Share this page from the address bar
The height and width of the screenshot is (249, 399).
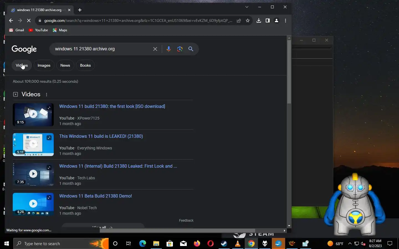pos(239,20)
